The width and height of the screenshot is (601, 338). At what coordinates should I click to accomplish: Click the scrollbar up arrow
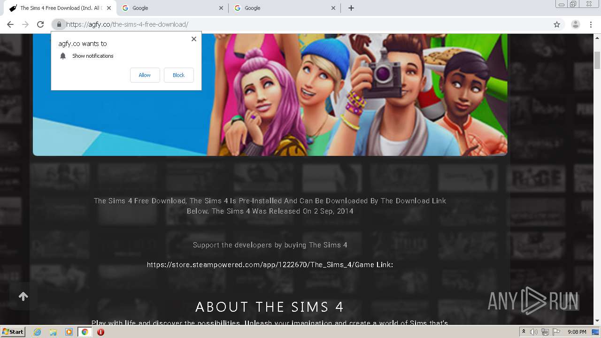tap(597, 37)
